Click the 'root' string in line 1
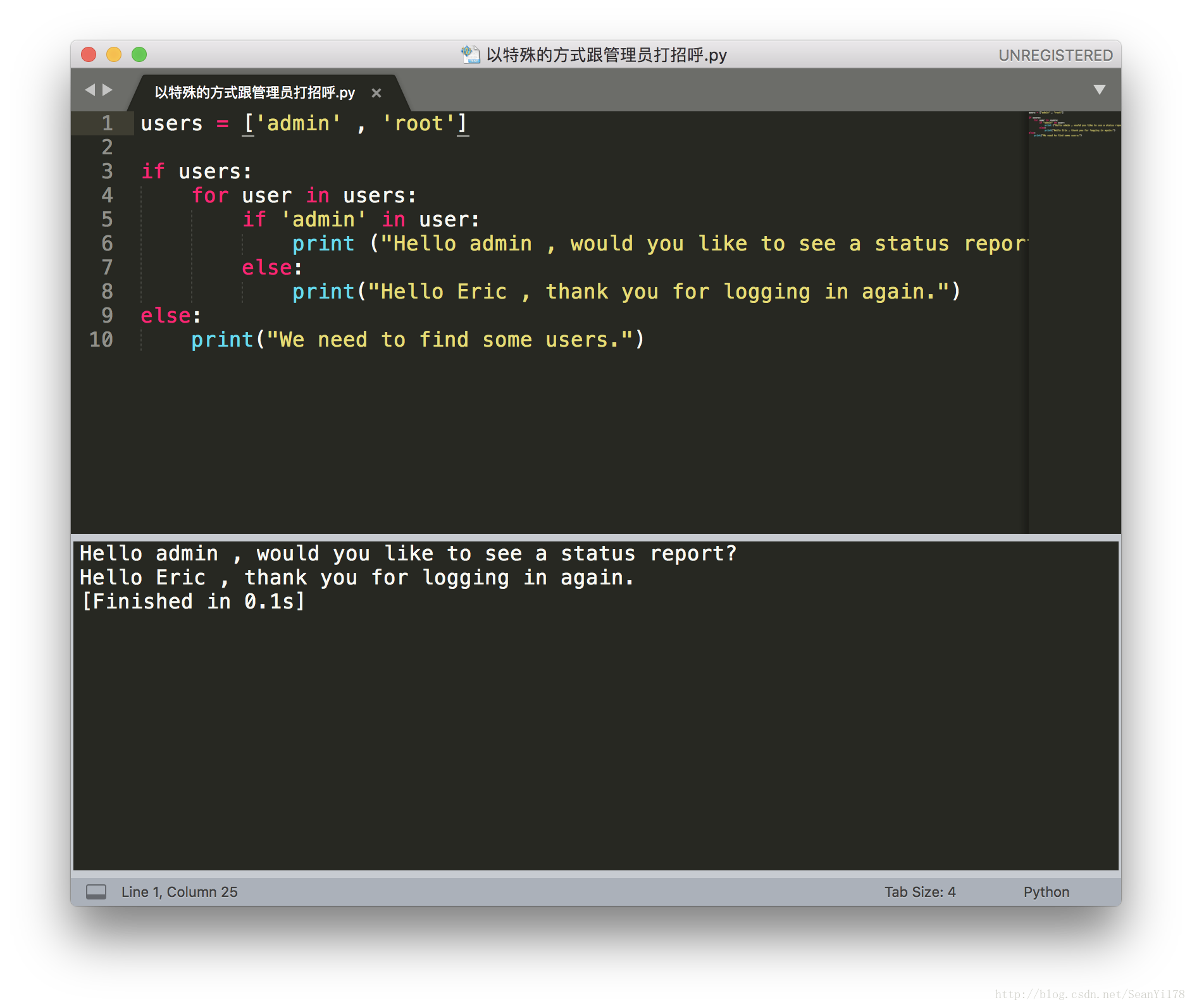The height and width of the screenshot is (1007, 1192). 418,123
